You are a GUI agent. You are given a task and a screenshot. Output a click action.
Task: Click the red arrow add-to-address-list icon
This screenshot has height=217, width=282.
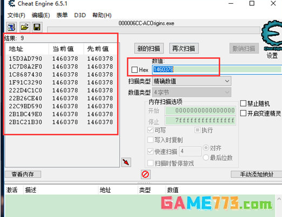pyautogui.click(x=126, y=162)
